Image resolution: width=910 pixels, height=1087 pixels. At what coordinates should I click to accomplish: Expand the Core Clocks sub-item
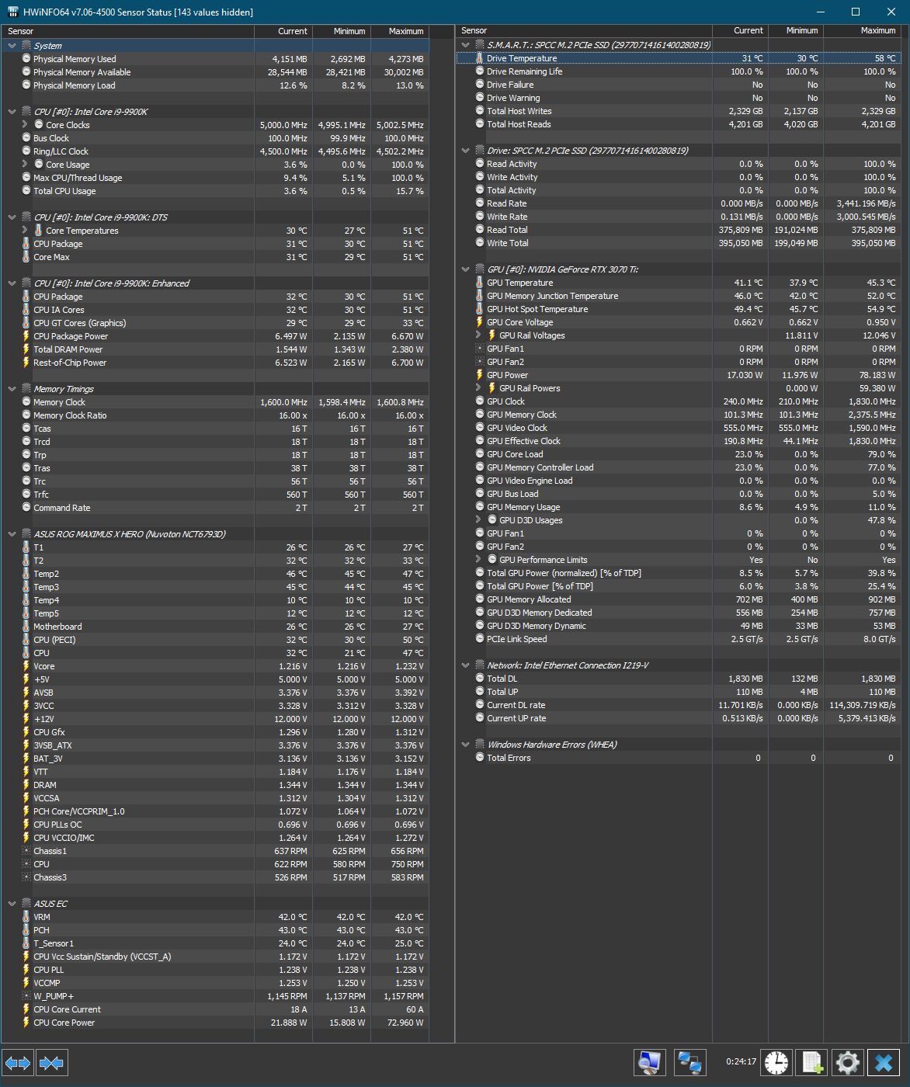click(x=26, y=124)
